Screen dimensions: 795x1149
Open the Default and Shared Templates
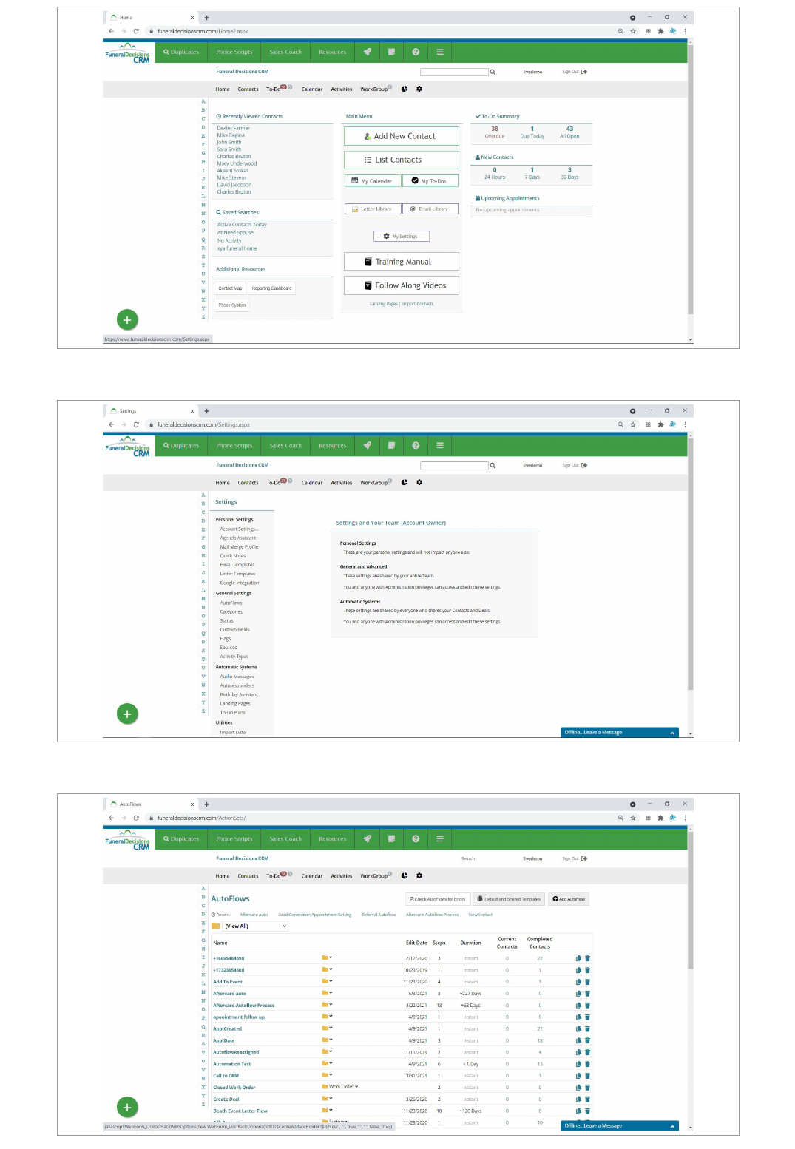click(x=509, y=899)
